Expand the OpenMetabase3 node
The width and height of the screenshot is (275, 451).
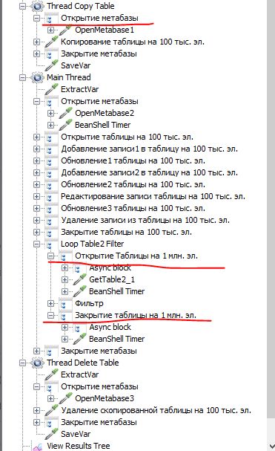[50, 398]
